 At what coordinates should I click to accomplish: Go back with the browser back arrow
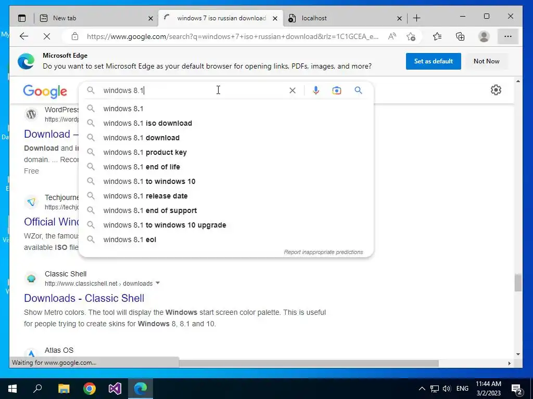(x=24, y=36)
